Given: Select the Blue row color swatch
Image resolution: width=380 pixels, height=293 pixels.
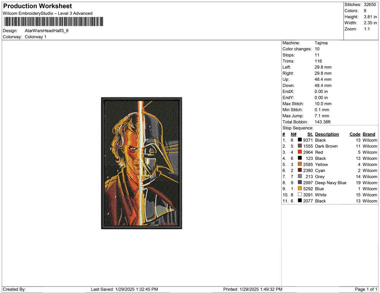Looking at the screenshot, I should [300, 188].
